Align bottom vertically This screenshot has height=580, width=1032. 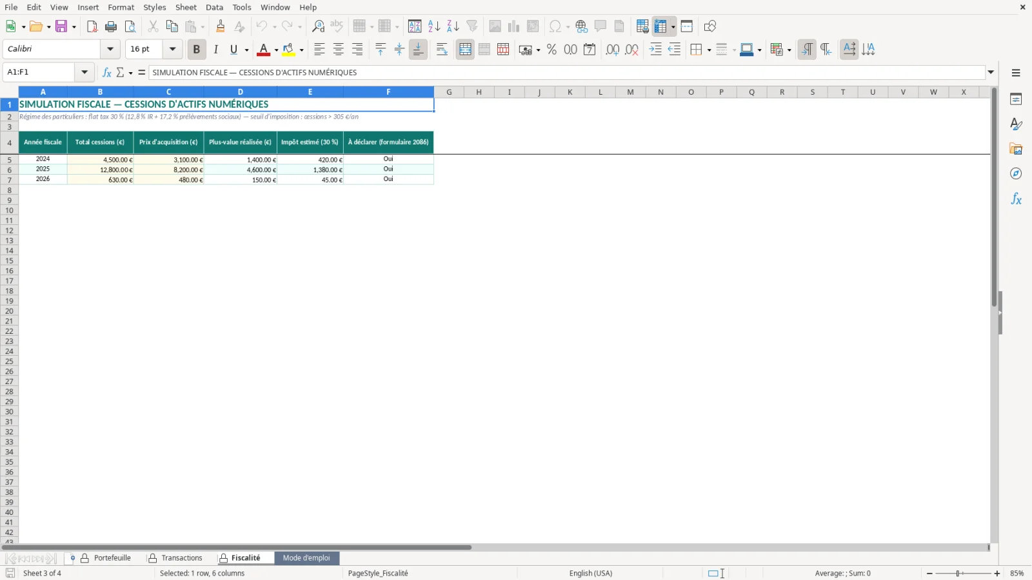click(418, 50)
